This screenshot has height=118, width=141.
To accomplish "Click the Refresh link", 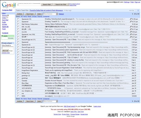I will pyautogui.click(x=61, y=14).
